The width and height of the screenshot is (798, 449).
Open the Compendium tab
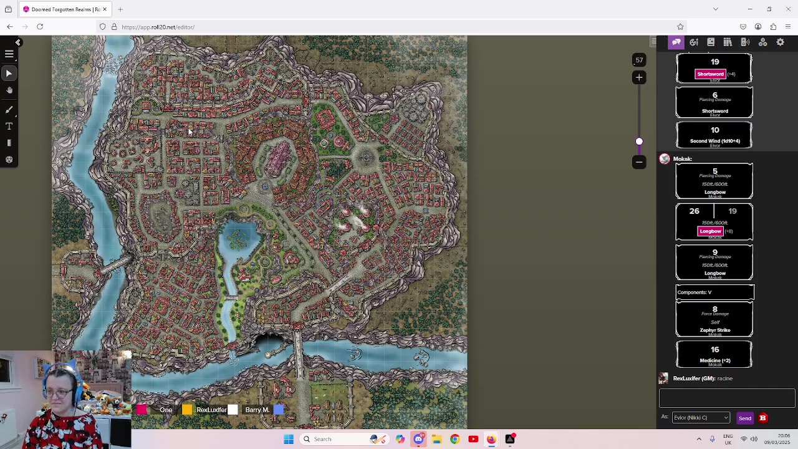[728, 42]
